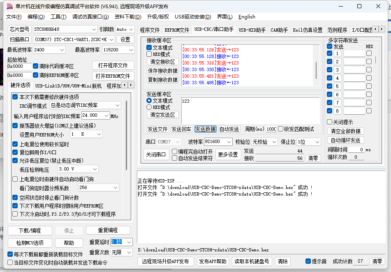Toggle multi-string row 1 checkbox
The height and width of the screenshot is (272, 391).
pyautogui.click(x=330, y=53)
